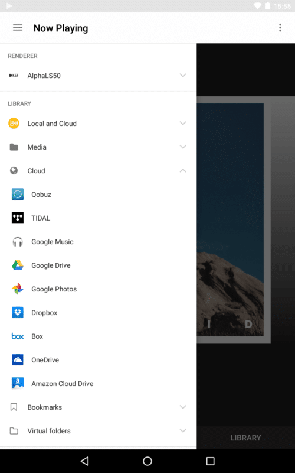Image resolution: width=295 pixels, height=473 pixels.
Task: Open the hamburger navigation menu
Action: 18,28
